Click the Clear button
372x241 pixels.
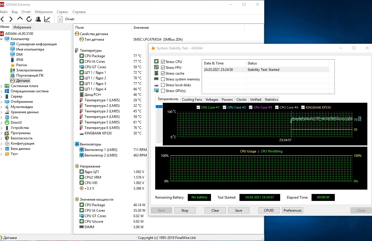[x=215, y=211]
